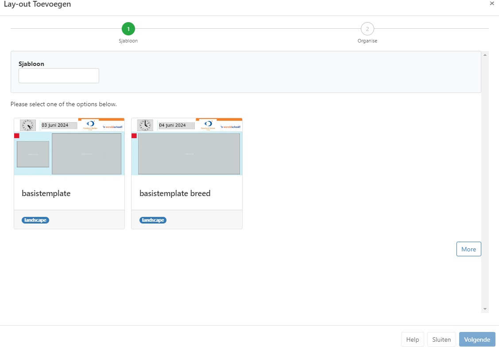Click red square in basistemplate preview
This screenshot has width=499, height=351.
tap(17, 136)
